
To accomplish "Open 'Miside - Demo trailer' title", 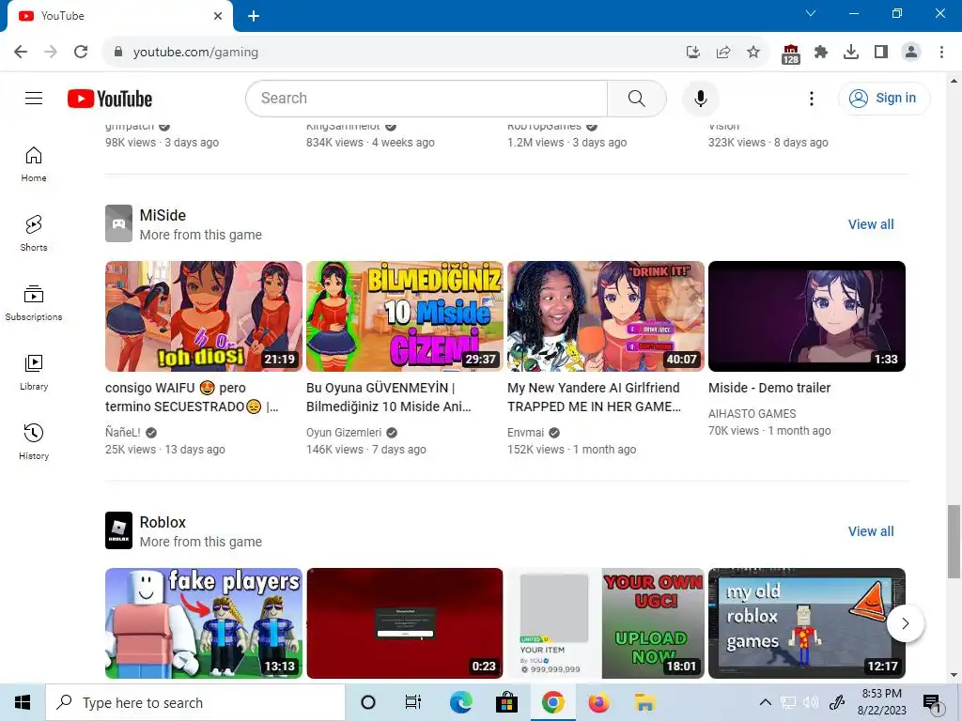I will click(769, 388).
